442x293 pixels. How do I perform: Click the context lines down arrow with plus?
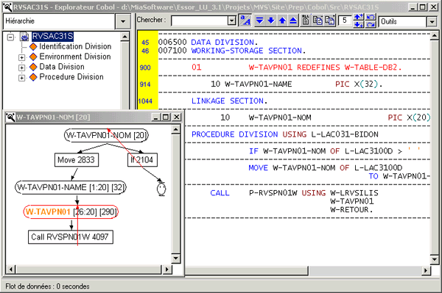359,24
